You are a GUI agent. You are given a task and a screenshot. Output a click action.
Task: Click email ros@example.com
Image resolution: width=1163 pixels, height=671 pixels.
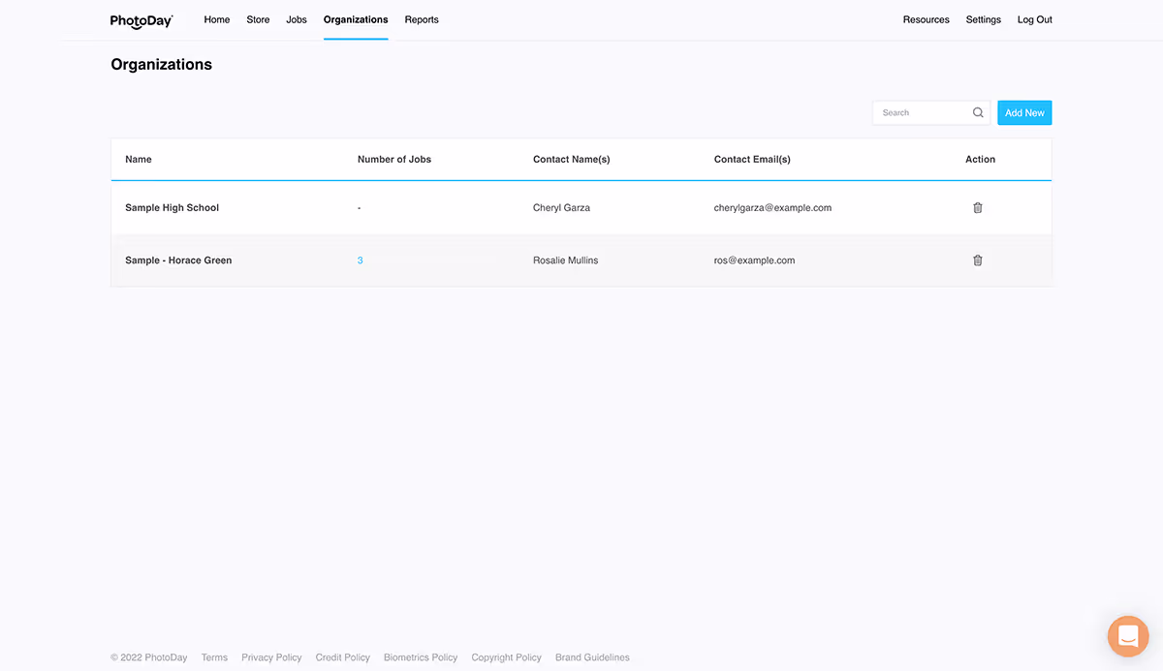pos(754,259)
